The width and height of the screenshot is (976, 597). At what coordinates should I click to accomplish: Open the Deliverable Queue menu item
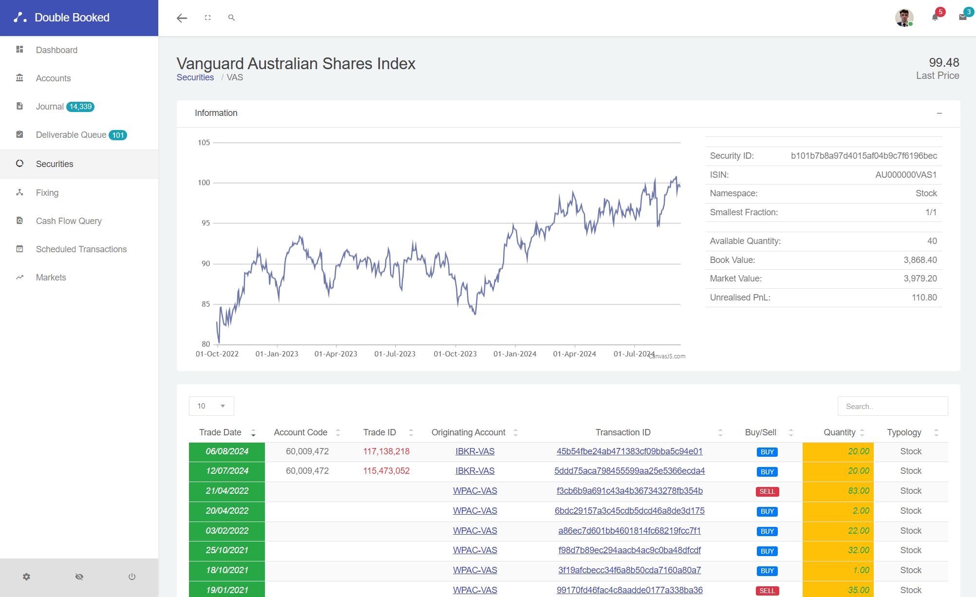click(x=79, y=134)
